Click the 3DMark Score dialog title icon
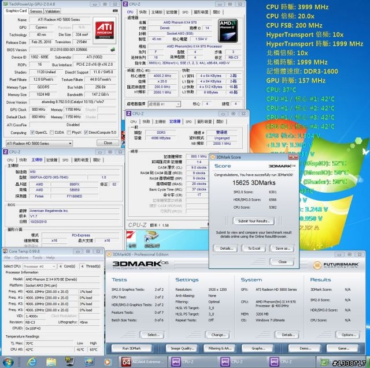Image resolution: width=370 pixels, height=368 pixels. tap(213, 157)
